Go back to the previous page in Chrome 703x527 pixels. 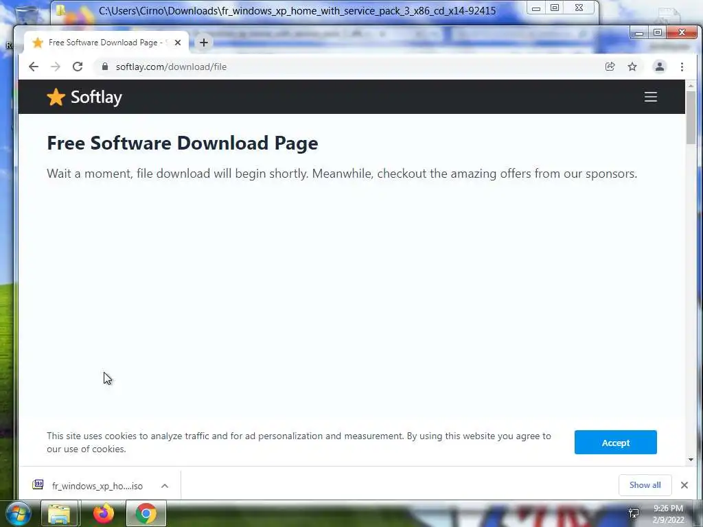(34, 67)
